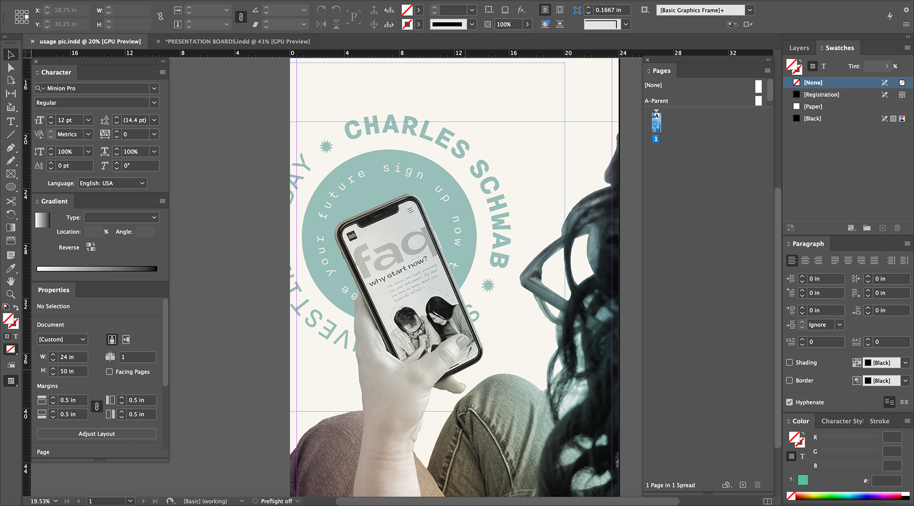Select the Eyedropper tool
The width and height of the screenshot is (914, 506).
(10, 268)
